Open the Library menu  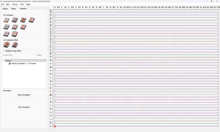[15, 4]
